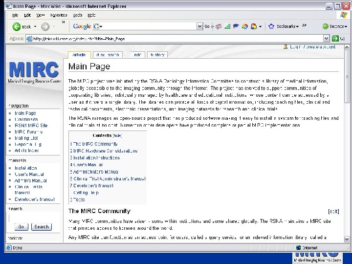
Task: Open the Google search box dropdown arrow
Action: coord(199,26)
